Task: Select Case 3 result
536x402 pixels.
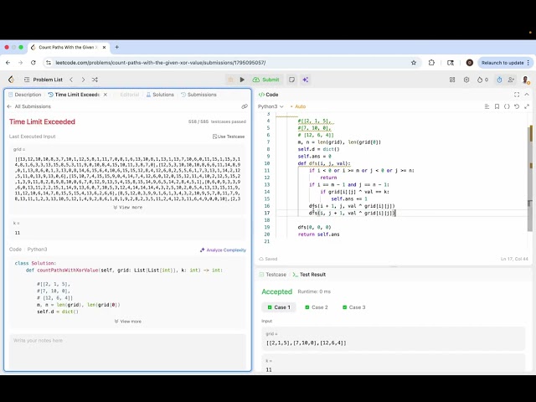Action: 353,307
